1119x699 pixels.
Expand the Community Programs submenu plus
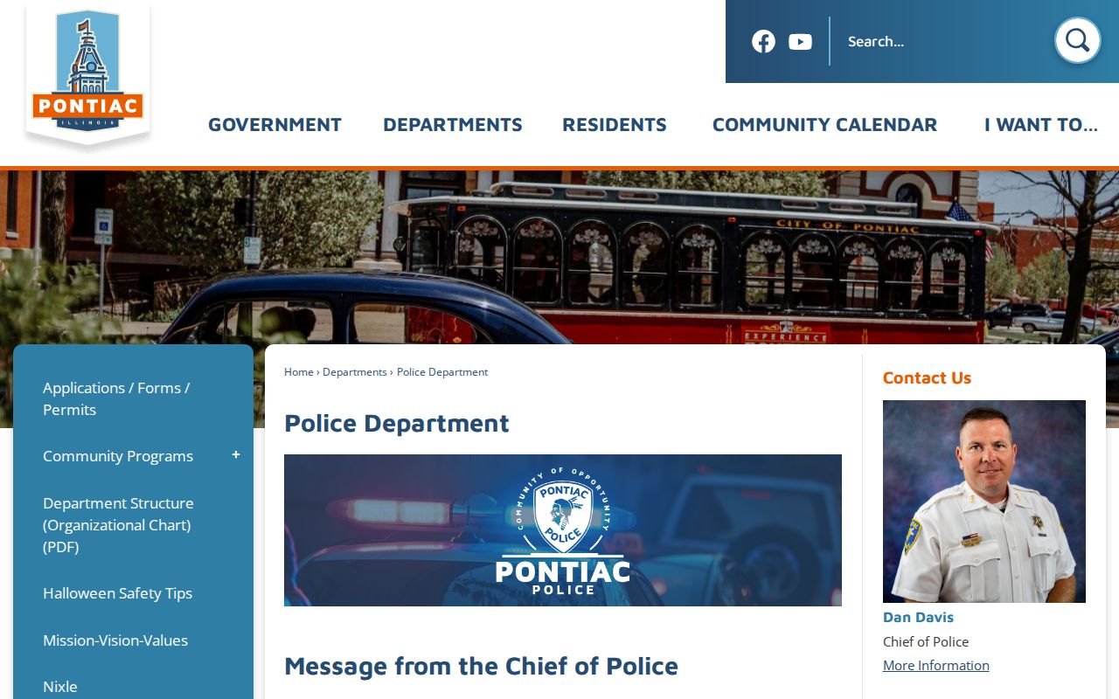236,455
